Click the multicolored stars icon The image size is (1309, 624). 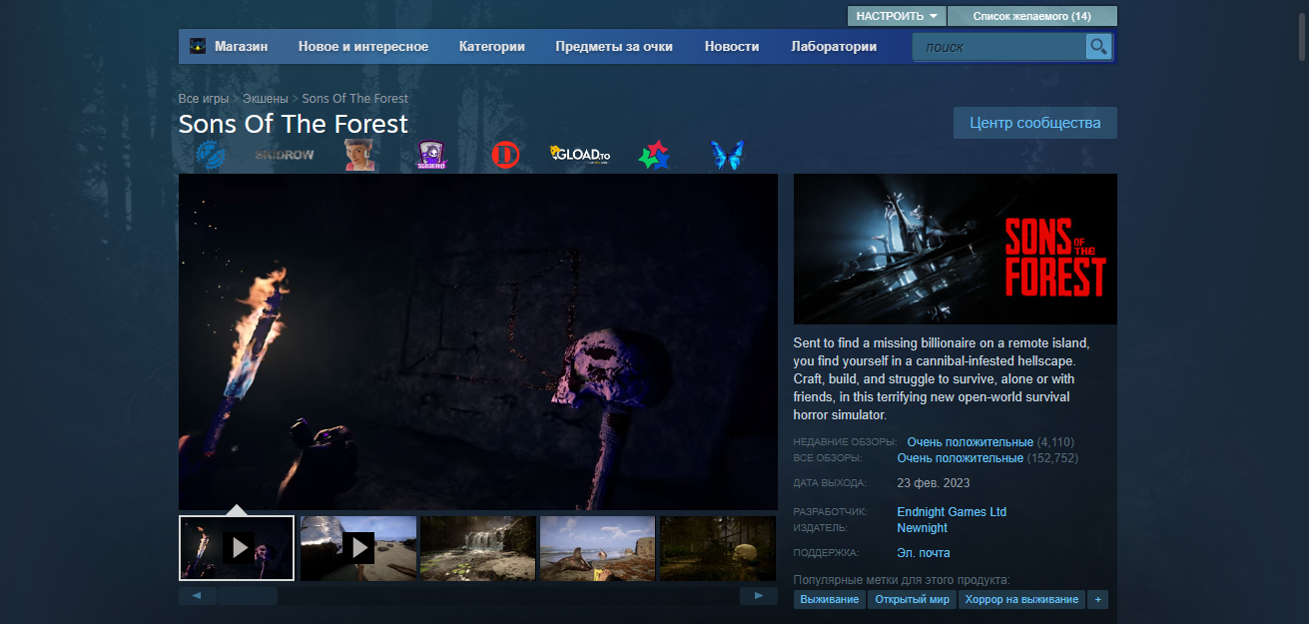pyautogui.click(x=654, y=155)
